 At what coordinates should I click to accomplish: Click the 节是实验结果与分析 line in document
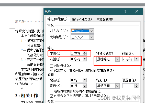tap(29, 79)
